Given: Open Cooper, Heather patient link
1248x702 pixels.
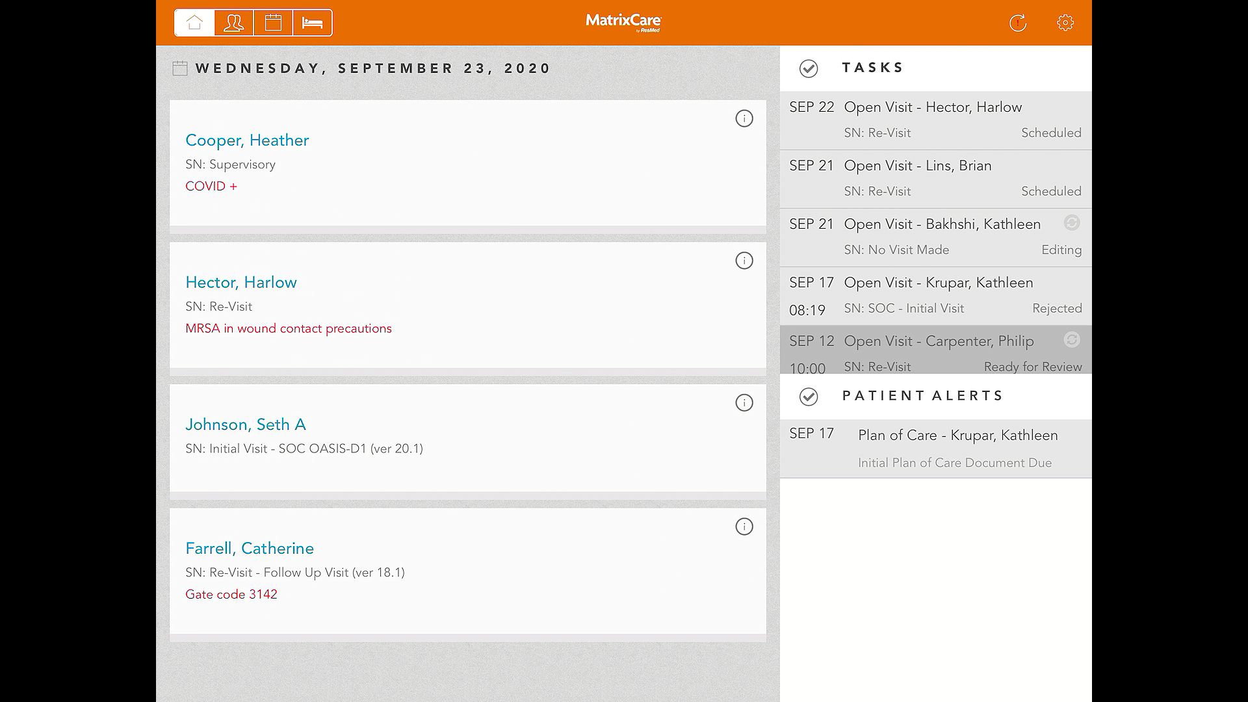Looking at the screenshot, I should (247, 140).
